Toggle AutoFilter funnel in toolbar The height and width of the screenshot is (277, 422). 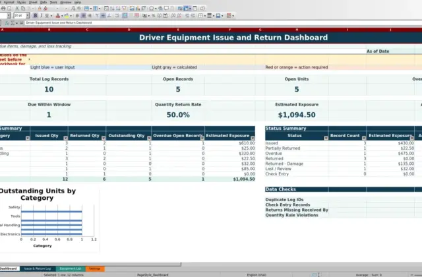124,9
